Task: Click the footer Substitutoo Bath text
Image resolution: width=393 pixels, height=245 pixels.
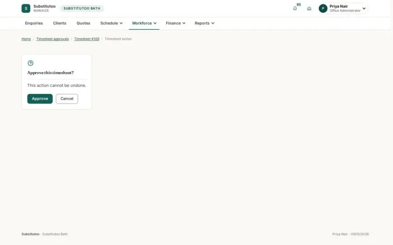Action: point(55,234)
